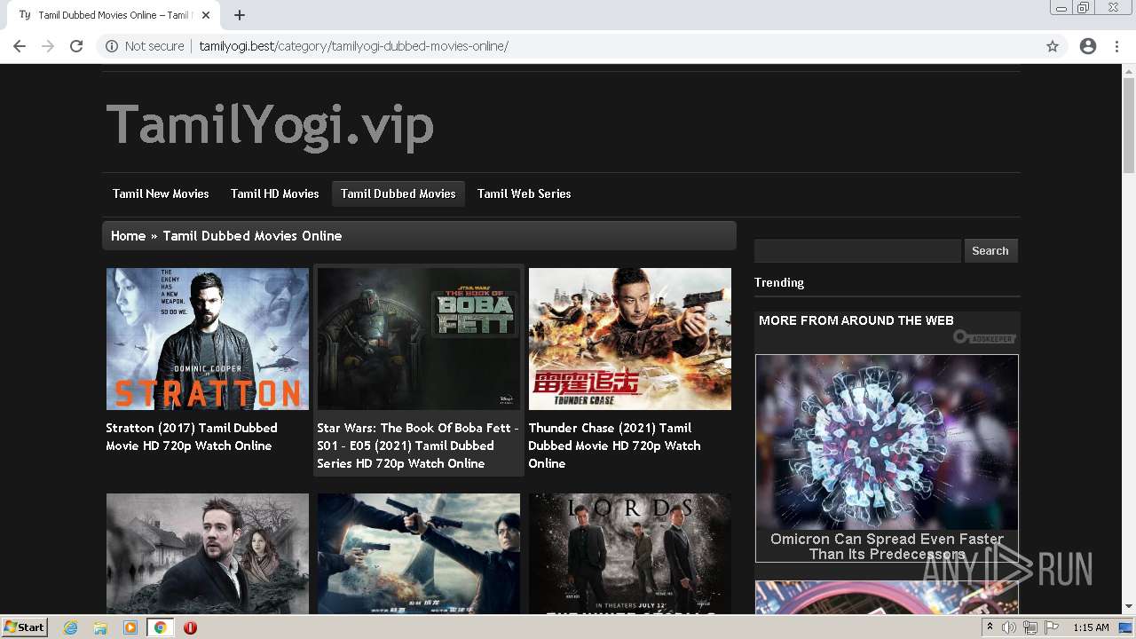The image size is (1136, 639).
Task: Click the scrollbar up arrow
Action: [x=1128, y=71]
